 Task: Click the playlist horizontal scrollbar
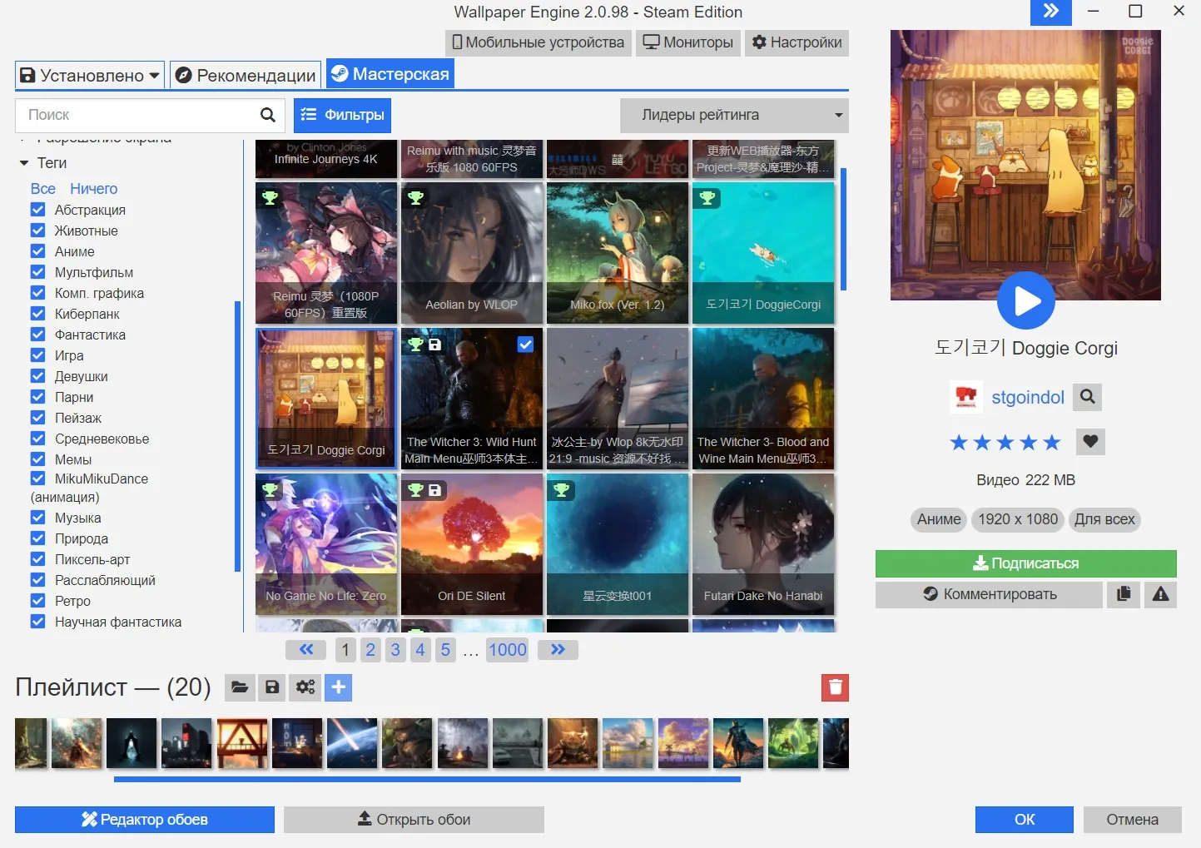pyautogui.click(x=427, y=780)
